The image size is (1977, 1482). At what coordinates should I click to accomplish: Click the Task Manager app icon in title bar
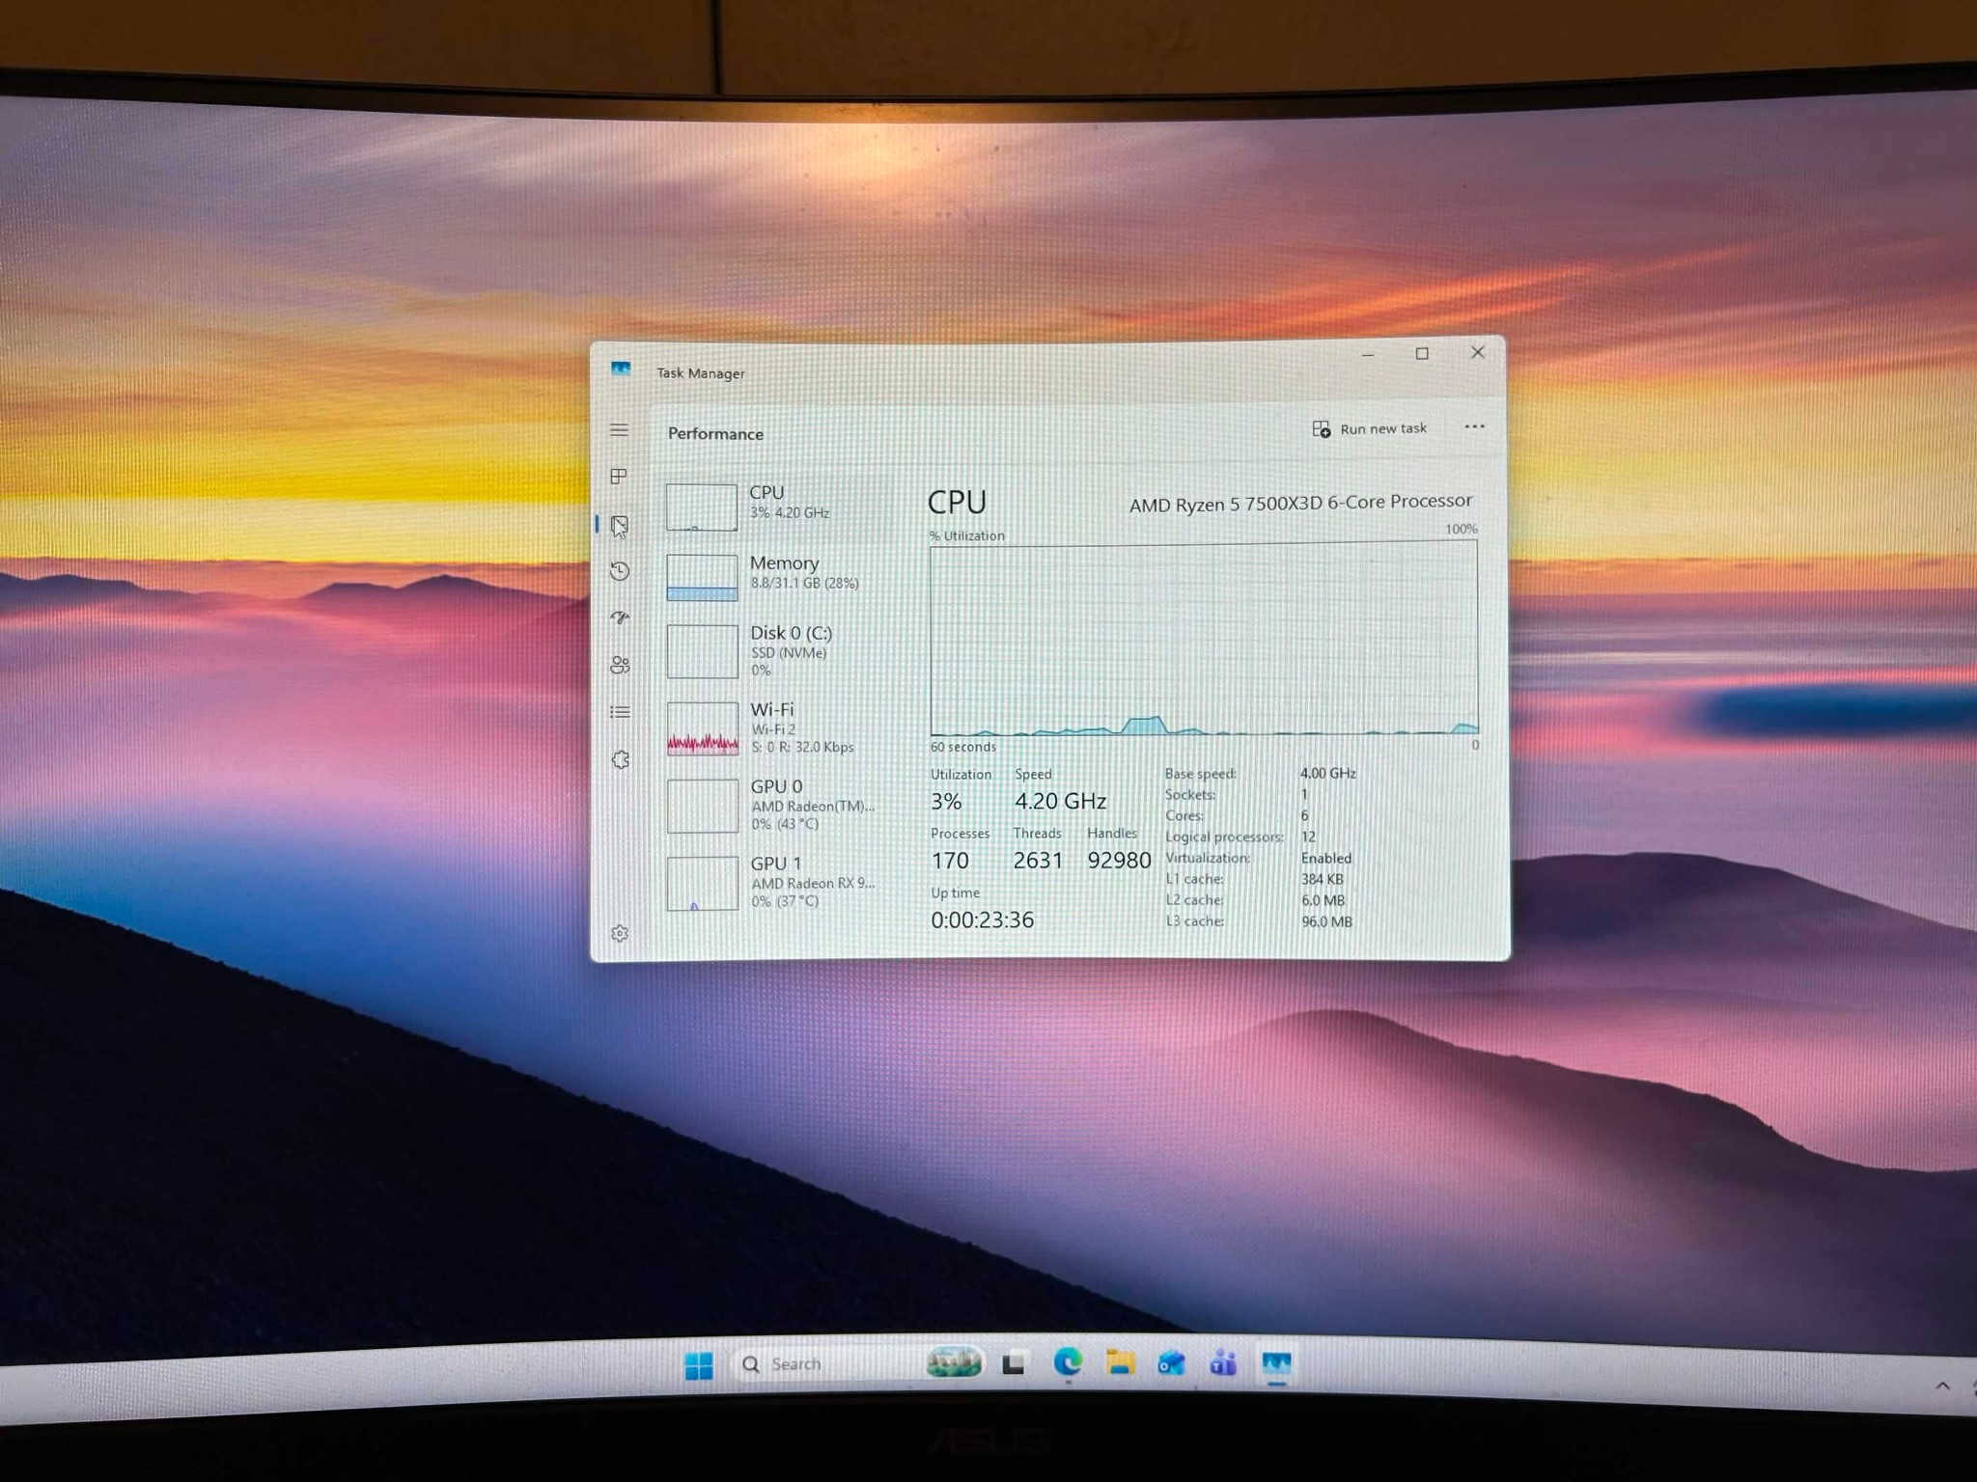click(621, 370)
